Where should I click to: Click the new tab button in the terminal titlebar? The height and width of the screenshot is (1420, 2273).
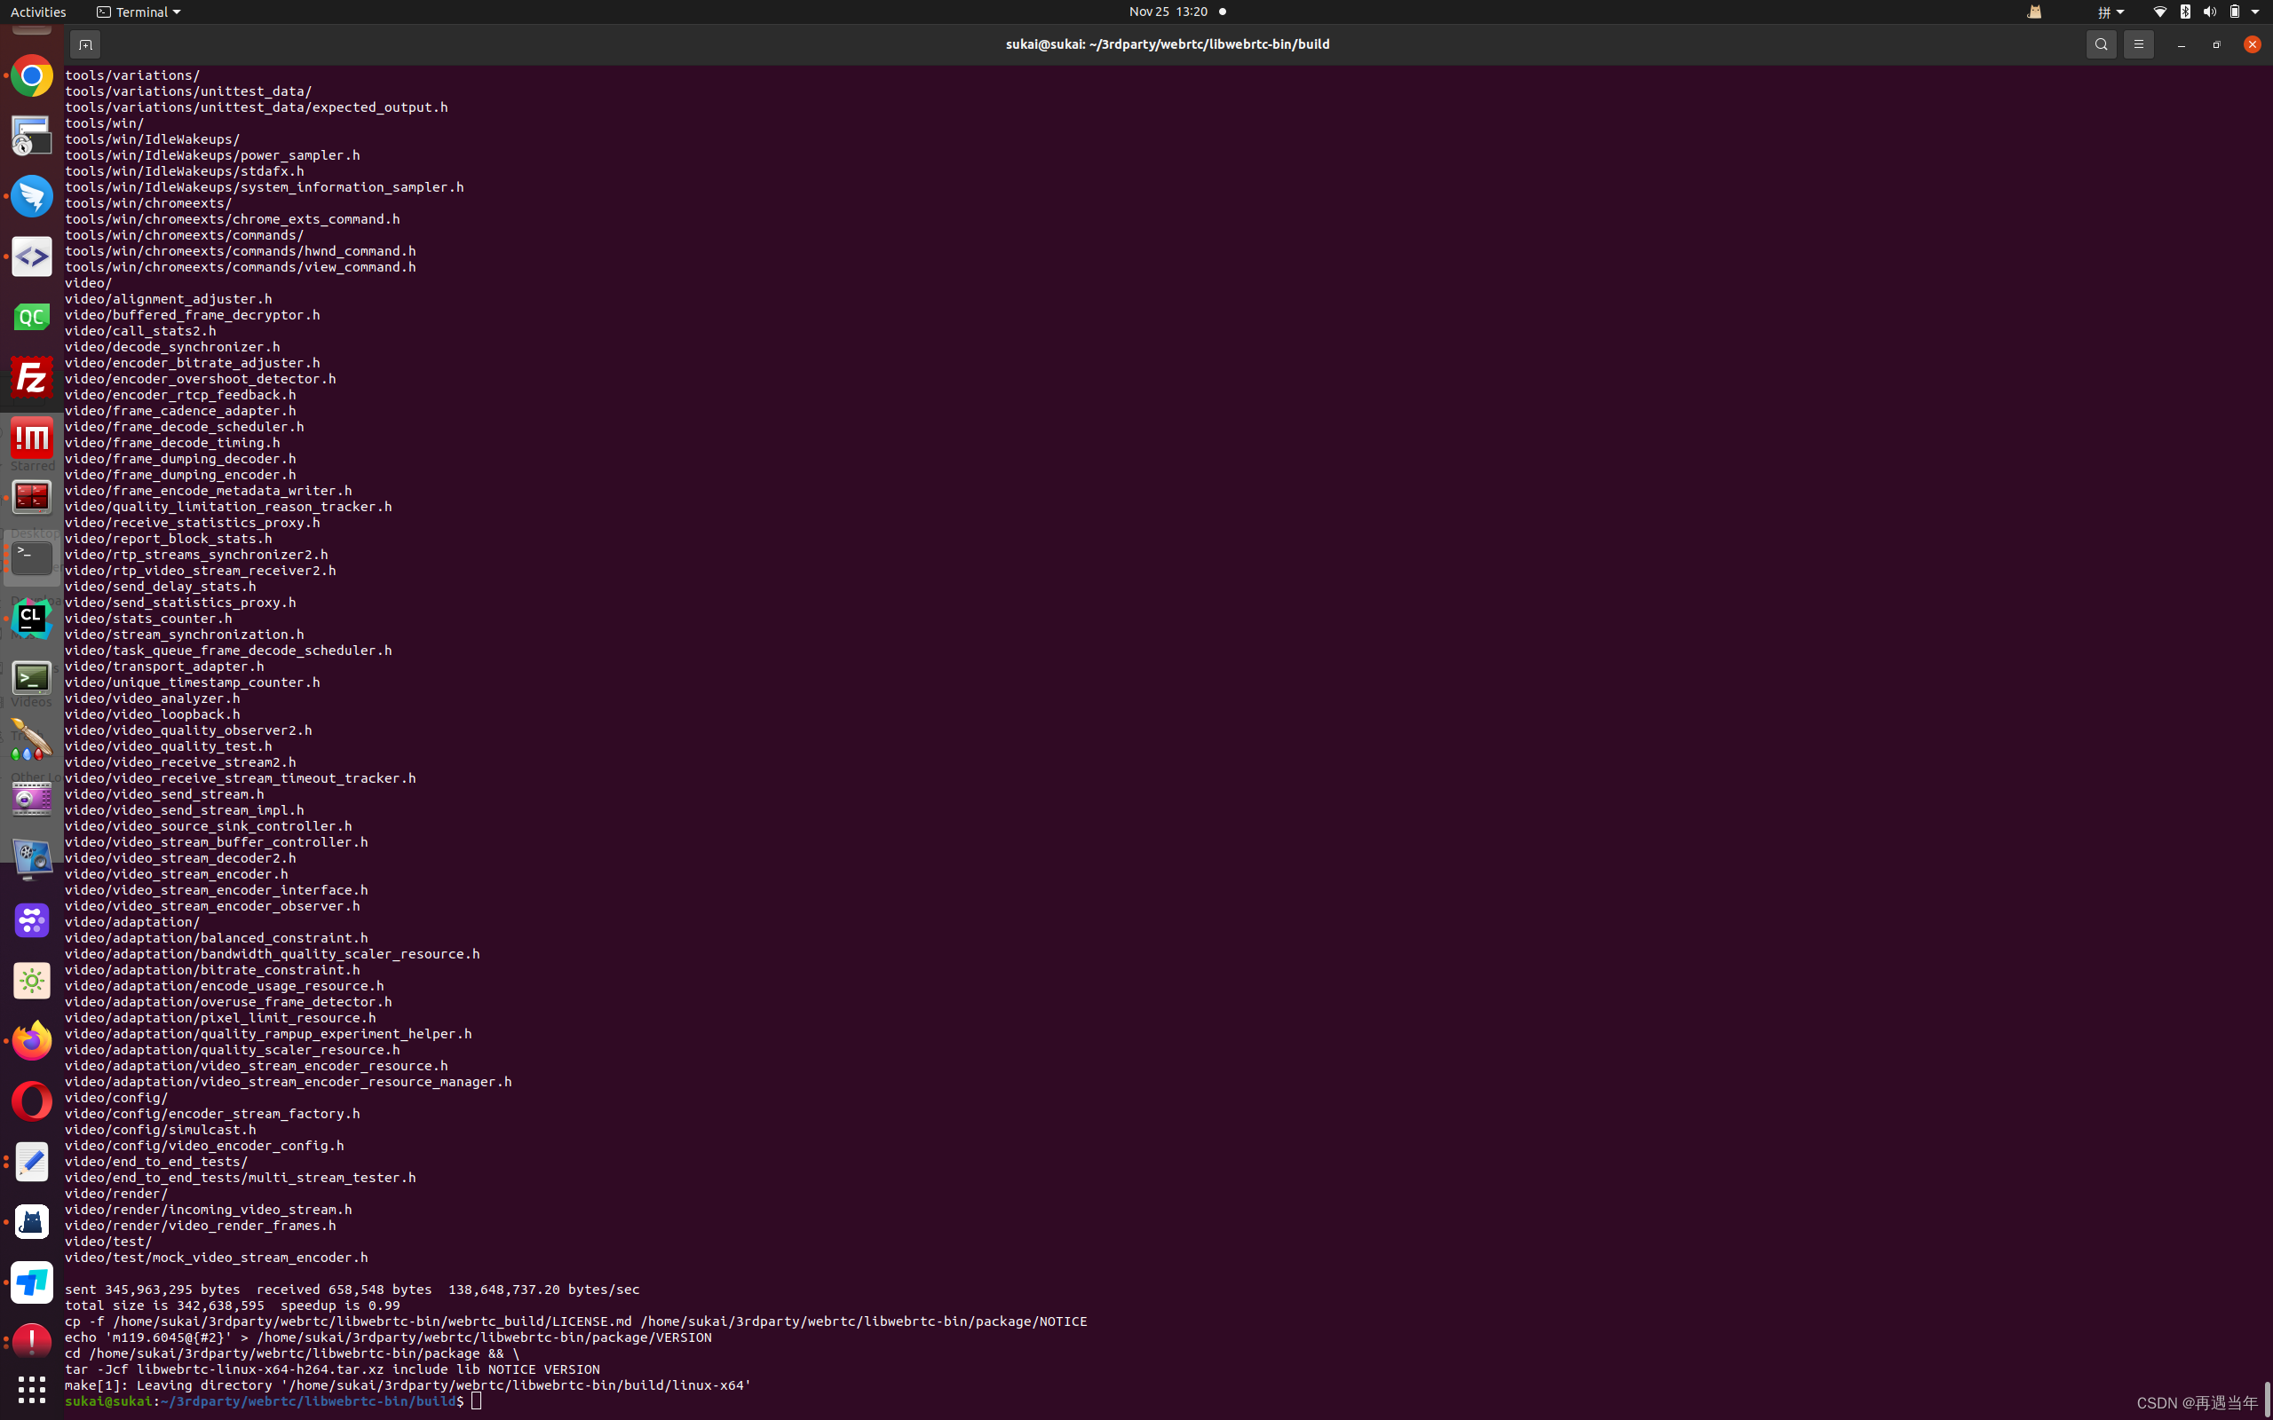pyautogui.click(x=84, y=44)
